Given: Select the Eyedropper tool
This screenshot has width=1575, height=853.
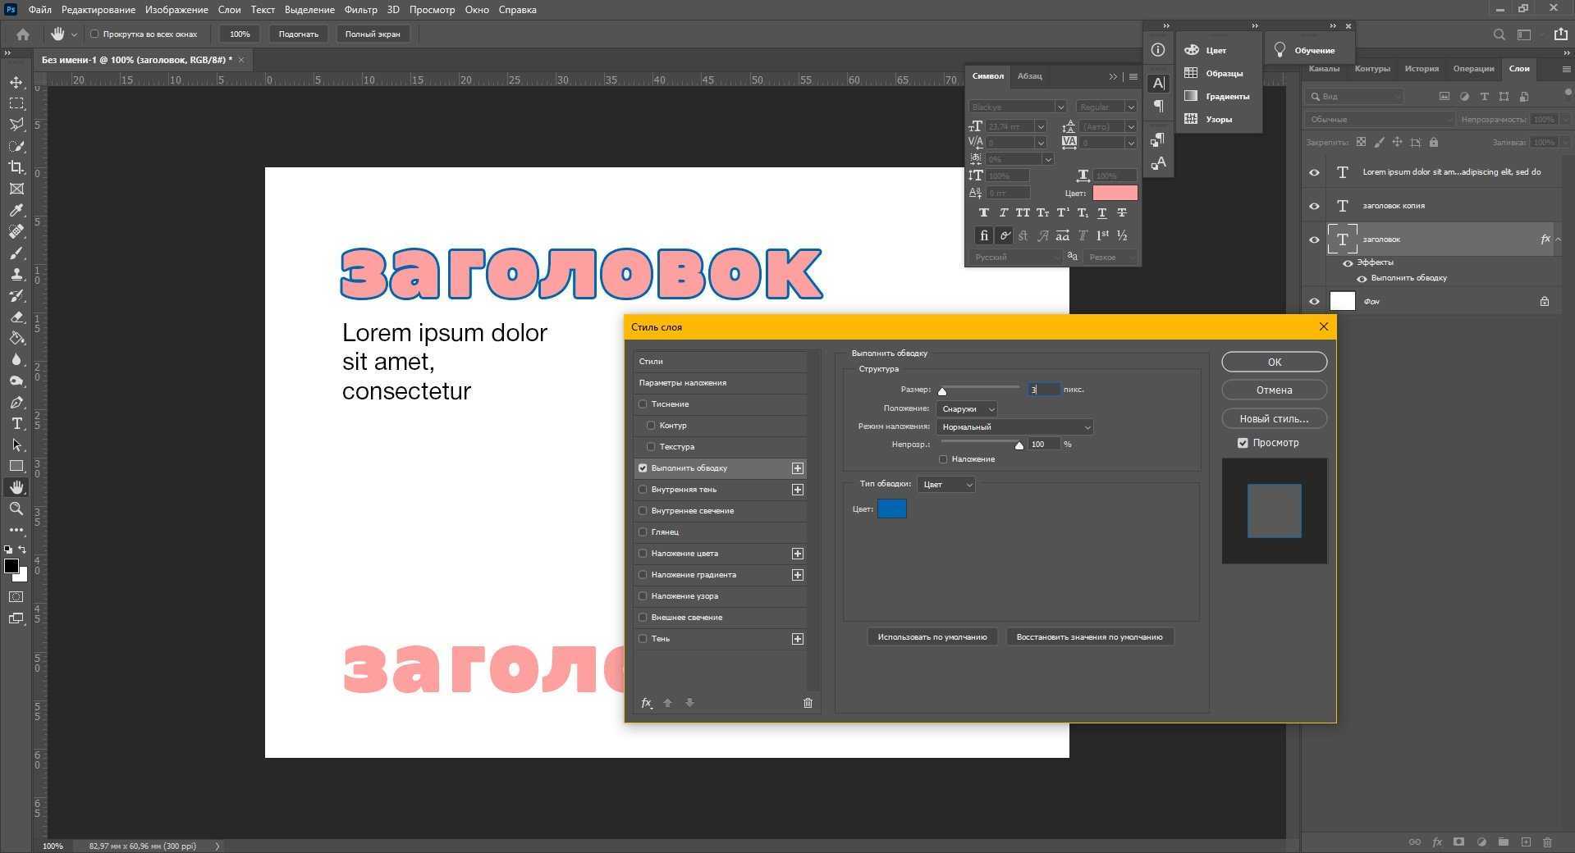Looking at the screenshot, I should 16,211.
